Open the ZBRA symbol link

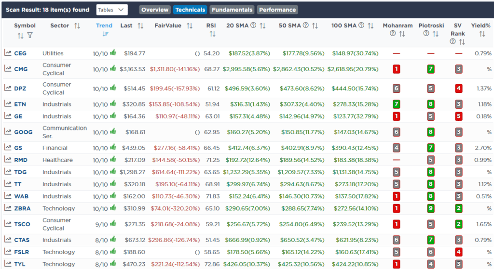pyautogui.click(x=22, y=209)
